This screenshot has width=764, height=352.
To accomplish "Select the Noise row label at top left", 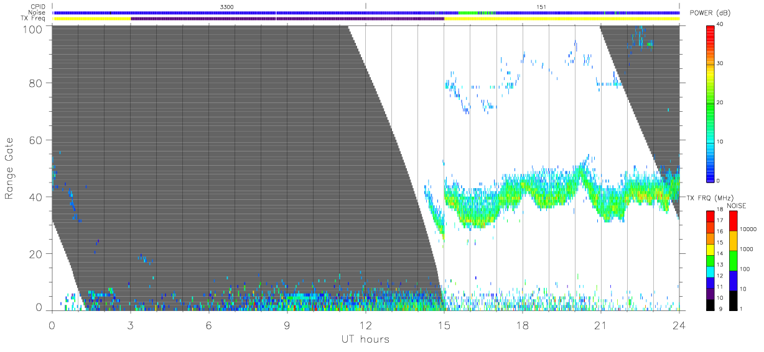I will pos(37,12).
